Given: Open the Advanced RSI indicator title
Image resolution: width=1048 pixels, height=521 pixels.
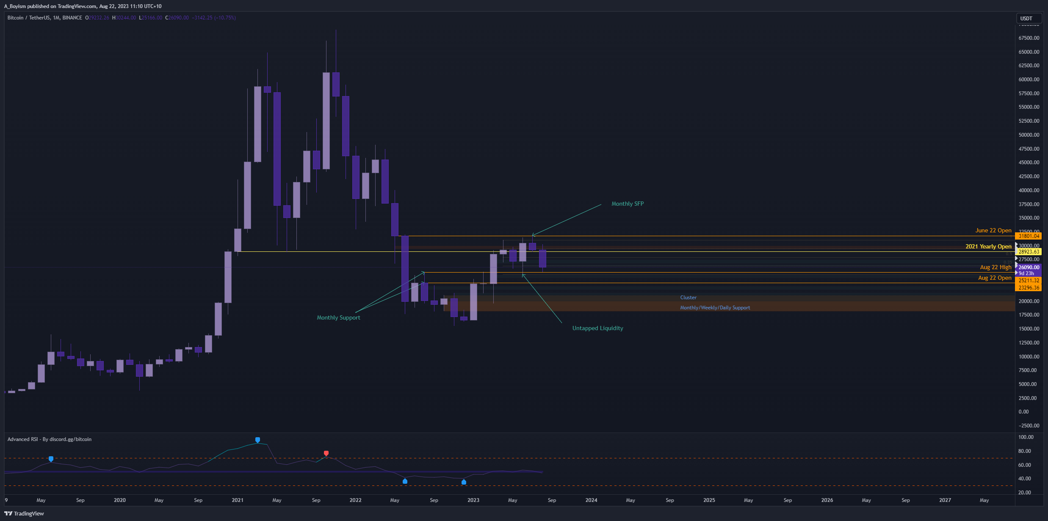Looking at the screenshot, I should click(x=49, y=439).
